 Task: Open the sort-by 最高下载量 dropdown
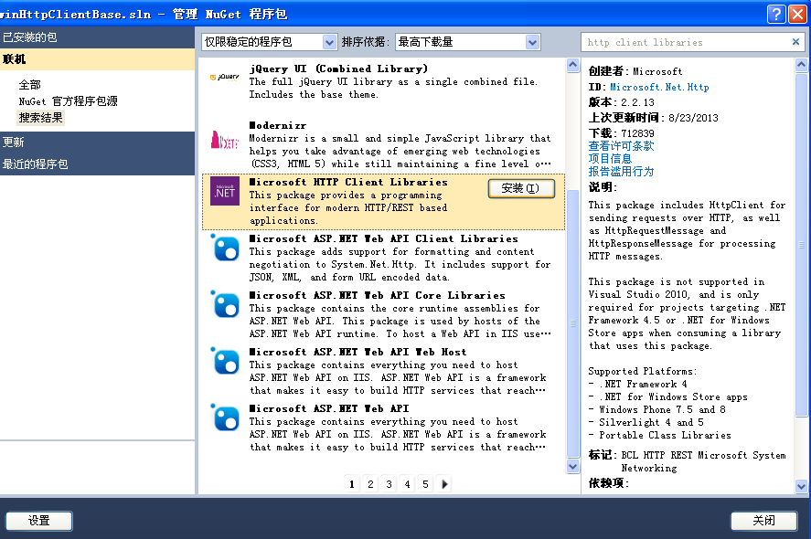tap(467, 42)
